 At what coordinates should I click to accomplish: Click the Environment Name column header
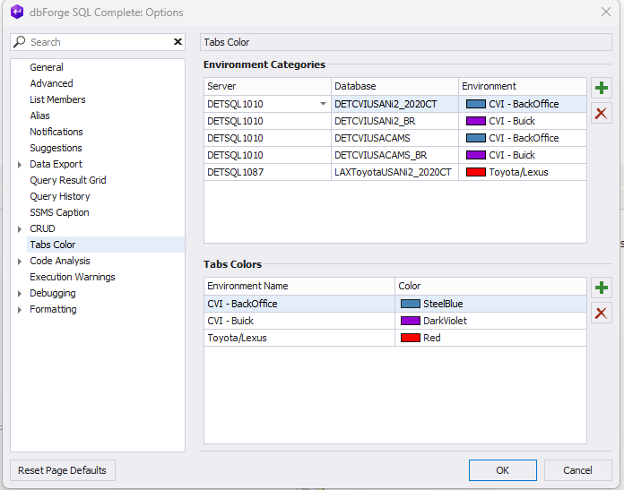[x=299, y=286]
